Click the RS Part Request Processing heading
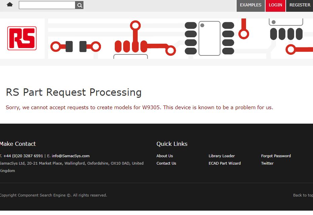Viewport: 313px width, 215px height. click(x=74, y=92)
